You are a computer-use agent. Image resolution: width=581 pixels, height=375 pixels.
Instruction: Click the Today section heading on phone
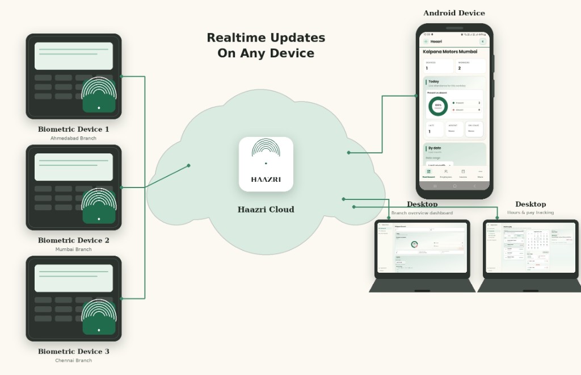pyautogui.click(x=433, y=81)
